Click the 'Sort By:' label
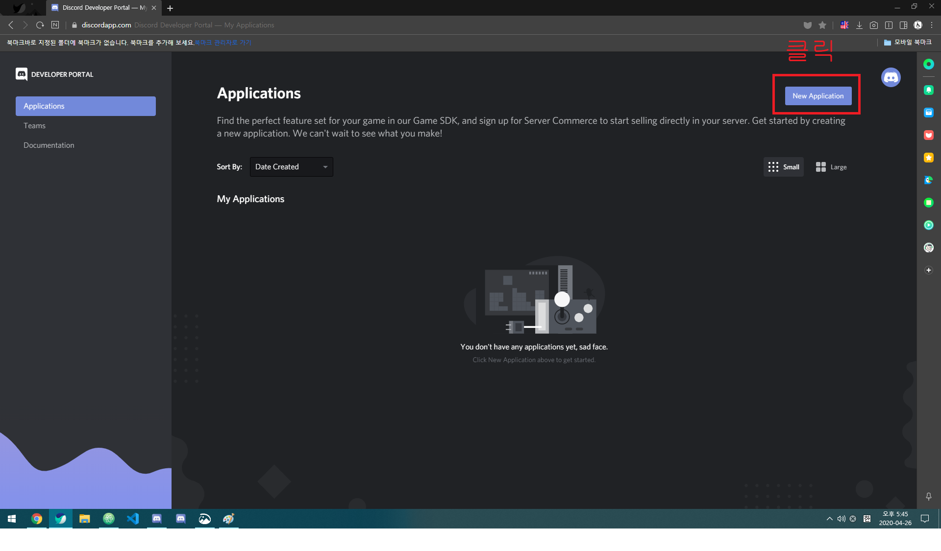941x551 pixels. tap(229, 167)
